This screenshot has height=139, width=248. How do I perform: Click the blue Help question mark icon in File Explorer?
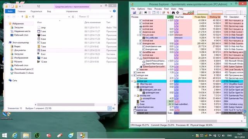click(x=114, y=11)
